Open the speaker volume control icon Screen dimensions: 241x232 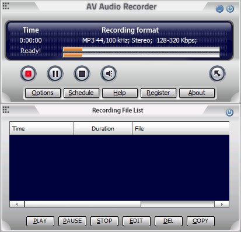tap(109, 73)
